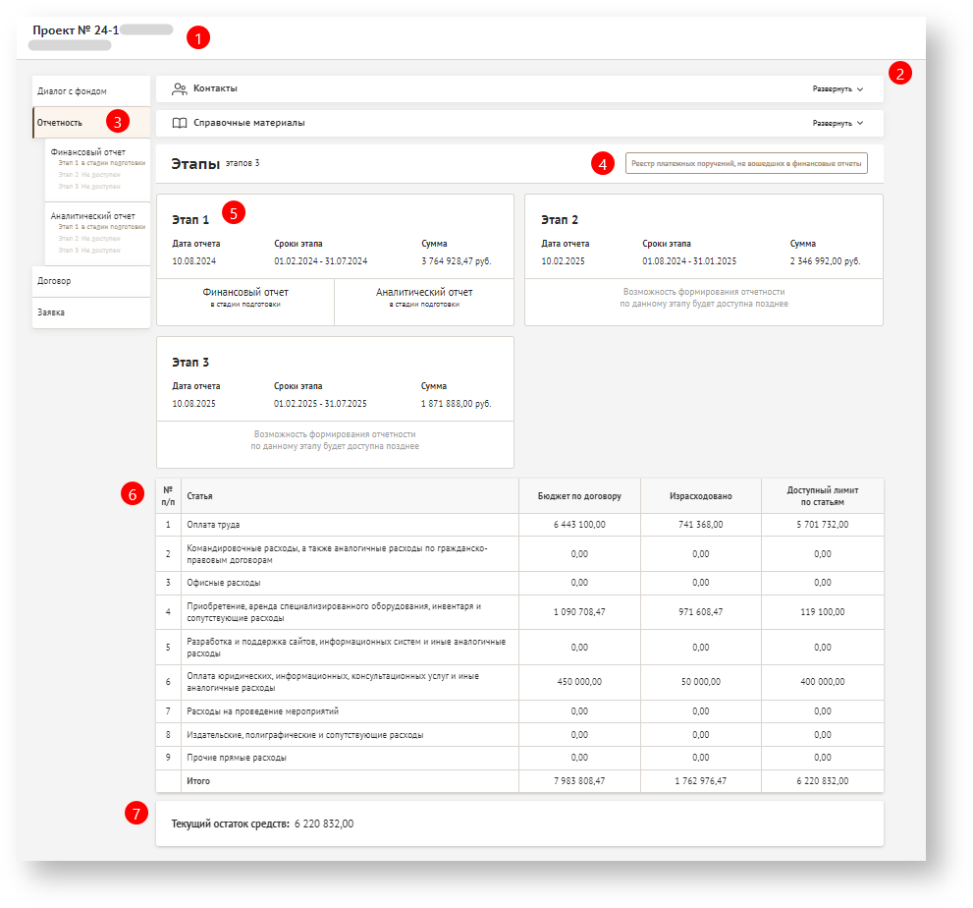
Task: Click the Справочные материалы book icon
Action: (x=180, y=124)
